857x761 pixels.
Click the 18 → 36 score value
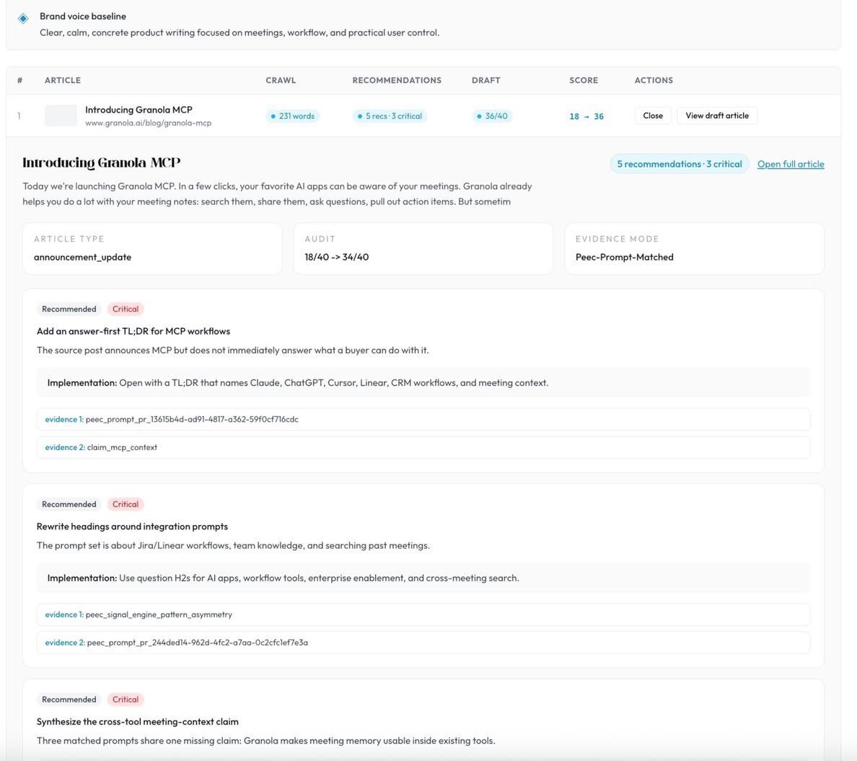coord(586,116)
